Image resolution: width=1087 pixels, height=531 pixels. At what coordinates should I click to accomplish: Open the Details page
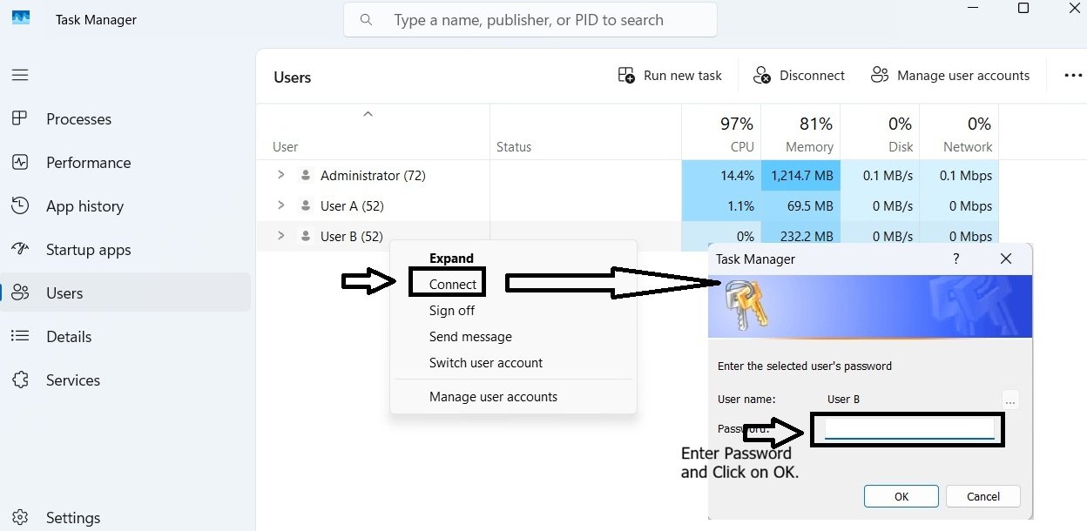[69, 337]
